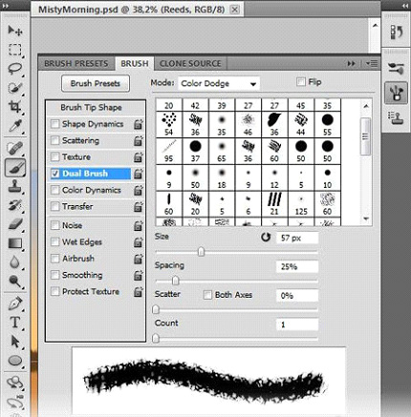411x417 pixels.
Task: Select the Rectangular Marquee tool
Action: 14,50
